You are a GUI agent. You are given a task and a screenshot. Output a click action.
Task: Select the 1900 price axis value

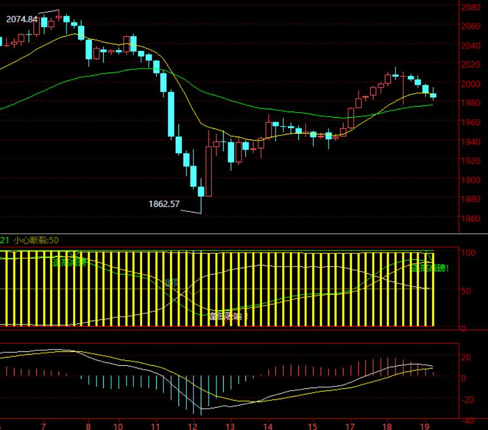pyautogui.click(x=471, y=180)
